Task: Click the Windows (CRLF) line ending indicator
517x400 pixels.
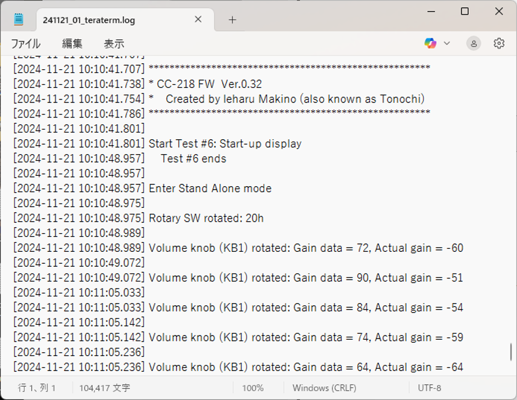Action: click(324, 388)
